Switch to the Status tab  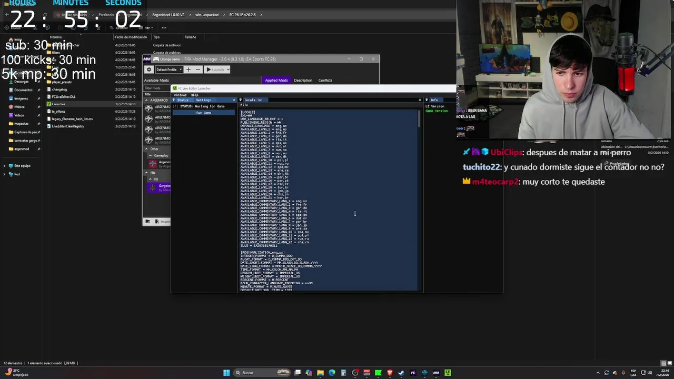pos(183,100)
